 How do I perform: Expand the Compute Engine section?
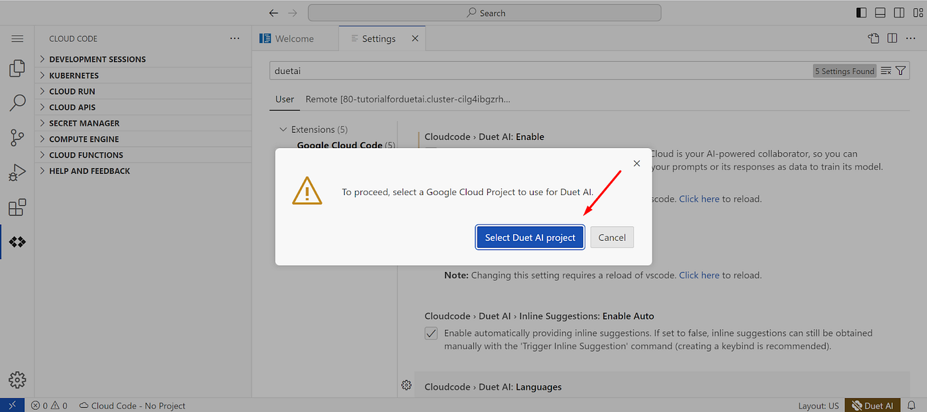[x=143, y=139]
